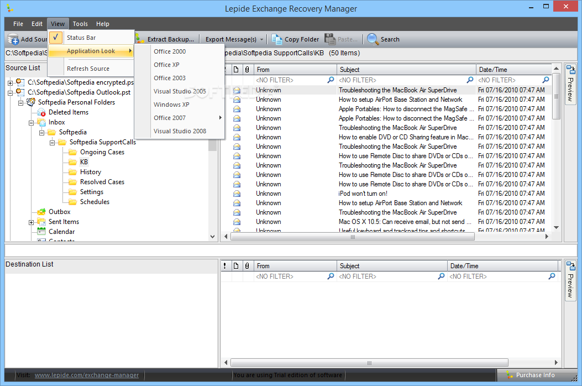
Task: Click the Date/Time filter magnifier in destination list
Action: point(552,277)
